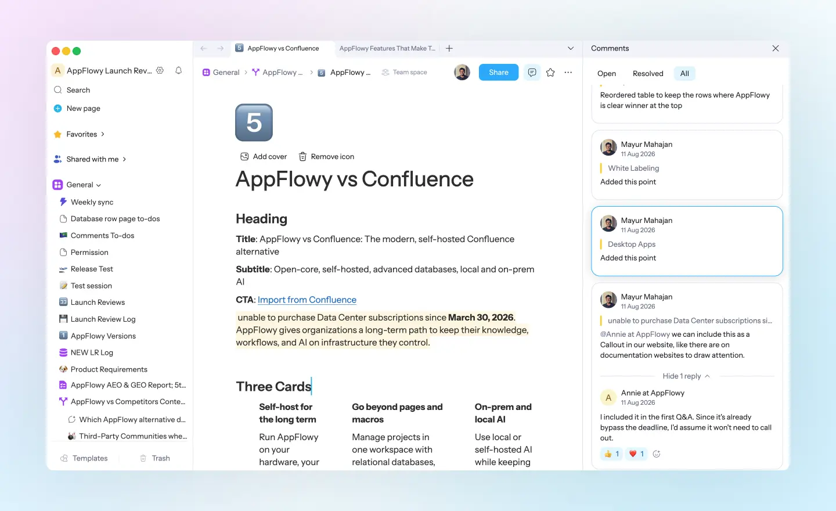836x511 pixels.
Task: Add a new tab with plus icon
Action: (x=449, y=48)
